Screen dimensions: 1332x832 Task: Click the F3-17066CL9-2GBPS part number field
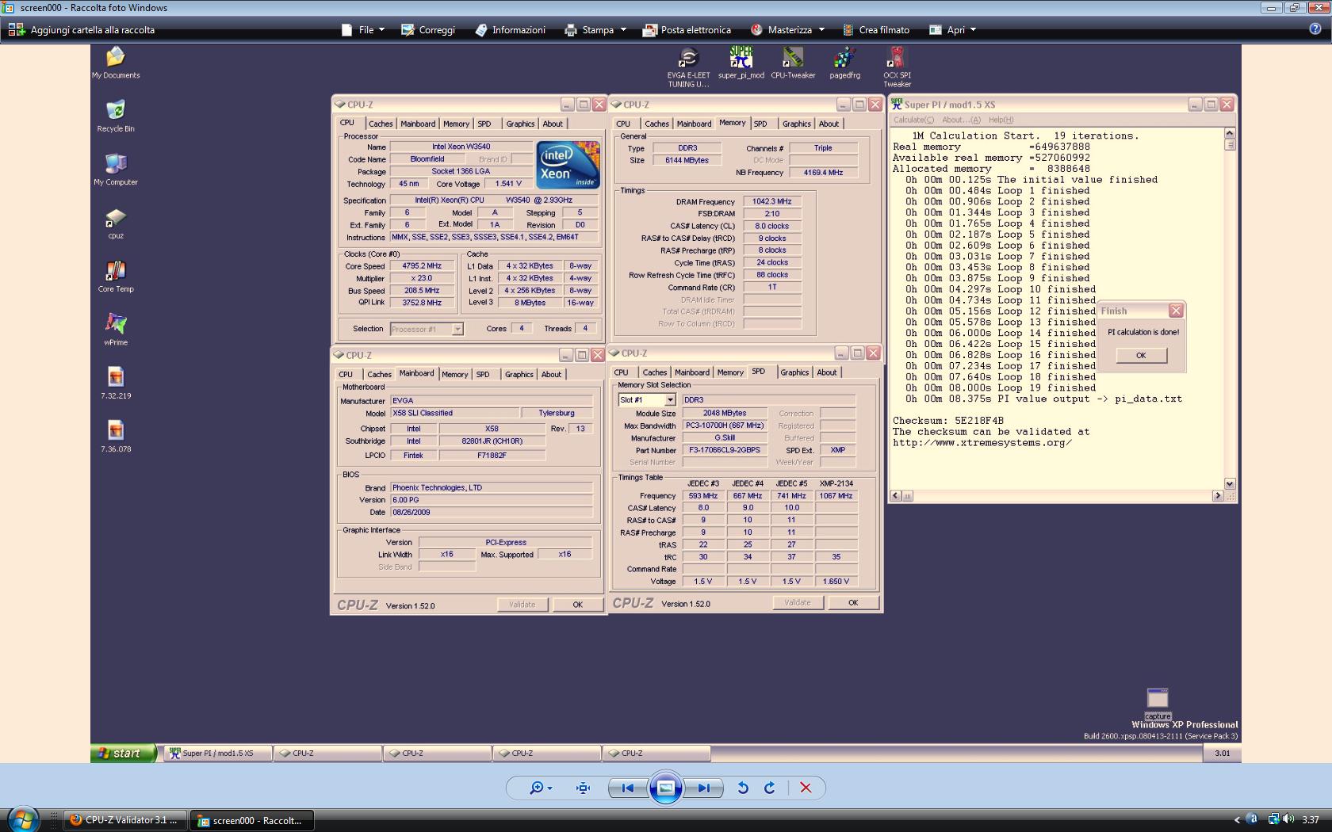[x=725, y=450]
